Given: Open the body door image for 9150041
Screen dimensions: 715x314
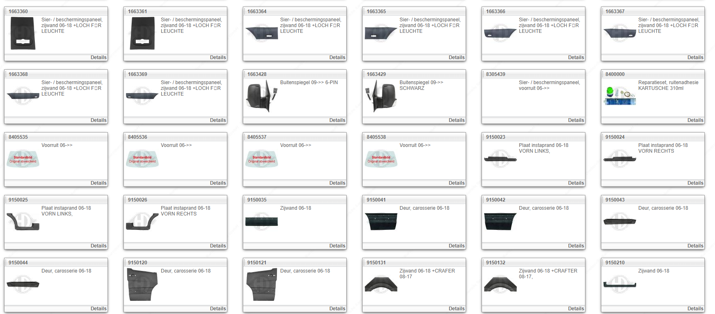Looking at the screenshot, I should [x=381, y=222].
